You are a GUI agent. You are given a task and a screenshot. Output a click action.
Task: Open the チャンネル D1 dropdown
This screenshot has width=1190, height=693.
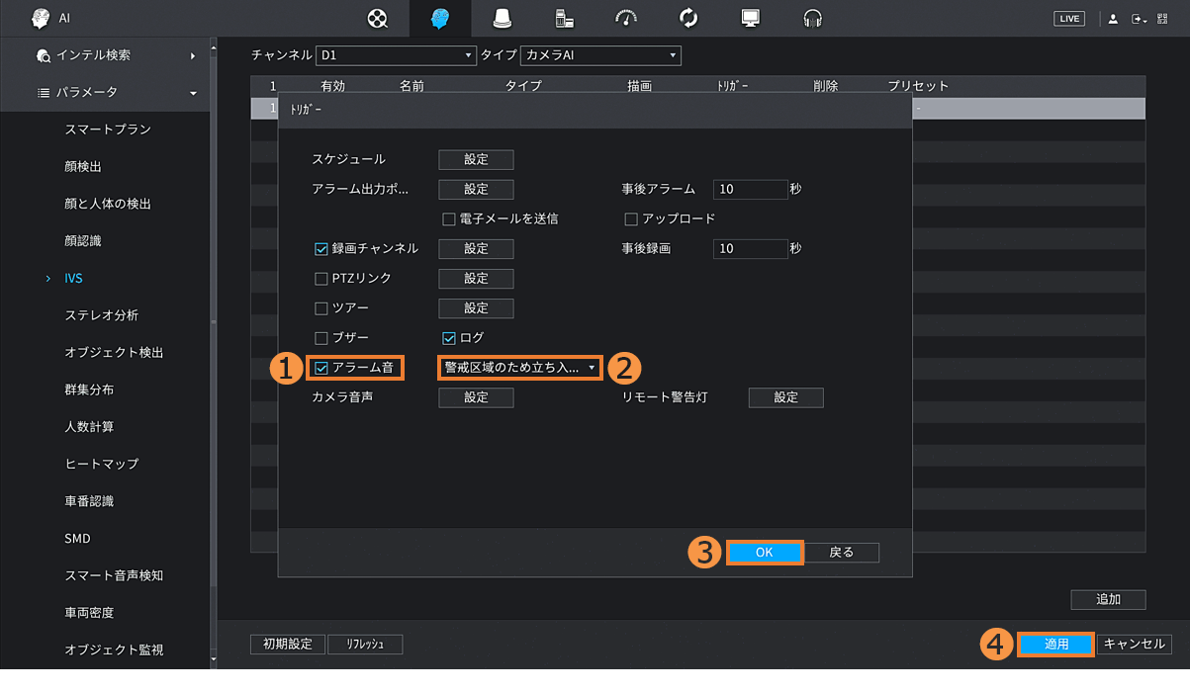396,56
